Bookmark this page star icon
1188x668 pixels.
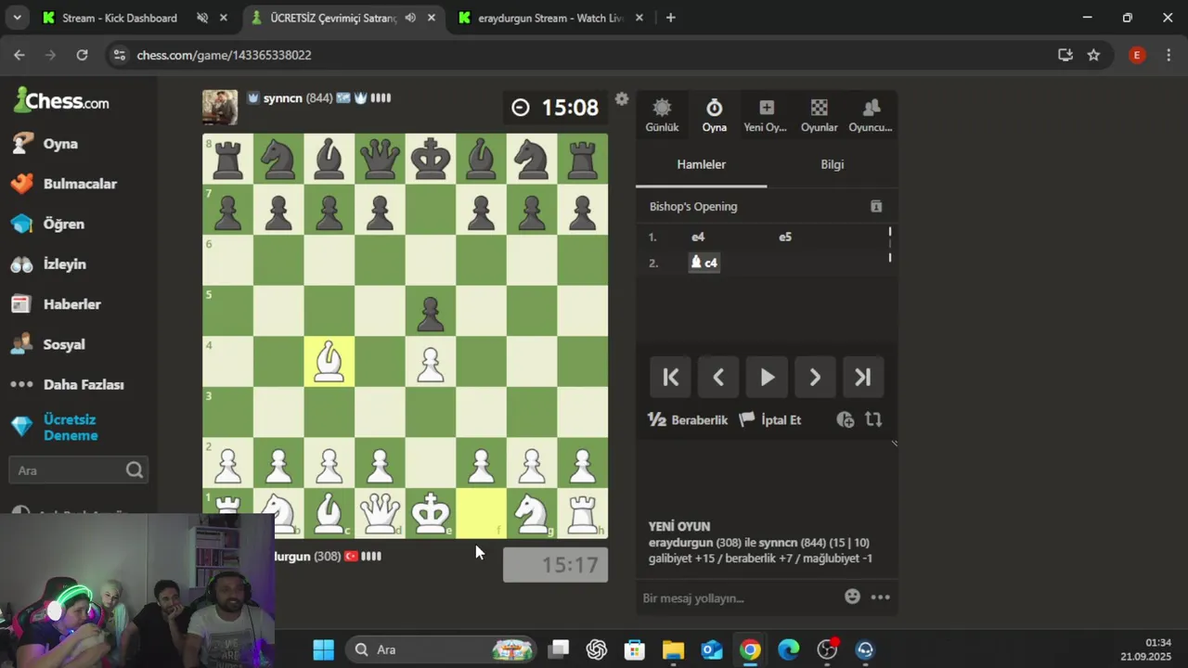tap(1093, 55)
